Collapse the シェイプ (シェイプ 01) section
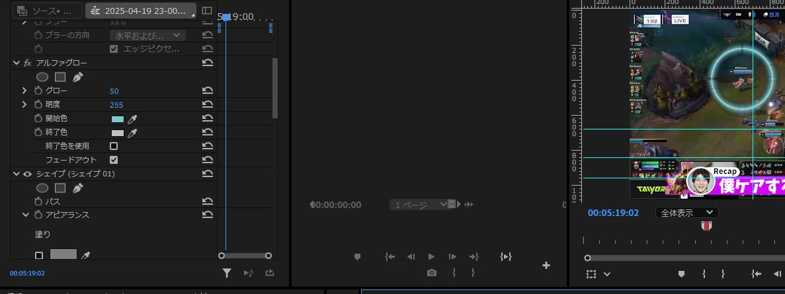Screen dimensions: 785x294 [16, 174]
